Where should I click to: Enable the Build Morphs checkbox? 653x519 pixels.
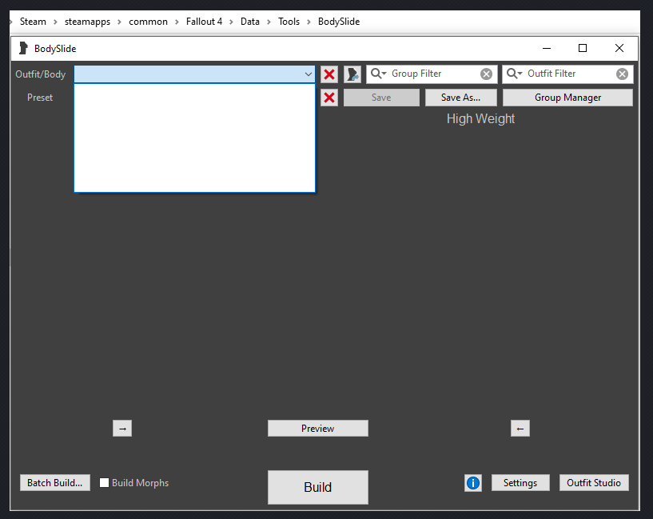tap(105, 483)
